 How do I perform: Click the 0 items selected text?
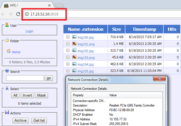click(29, 103)
